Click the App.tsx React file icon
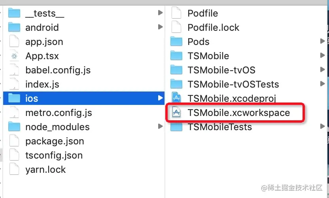Screen dimensions: 329x198 coord(14,56)
